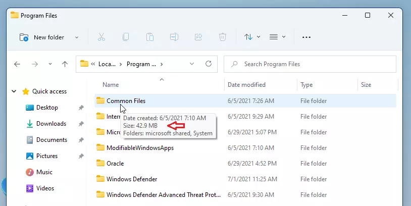The height and width of the screenshot is (206, 411).
Task: Expand the New folder dropdown arrow
Action: (x=77, y=37)
